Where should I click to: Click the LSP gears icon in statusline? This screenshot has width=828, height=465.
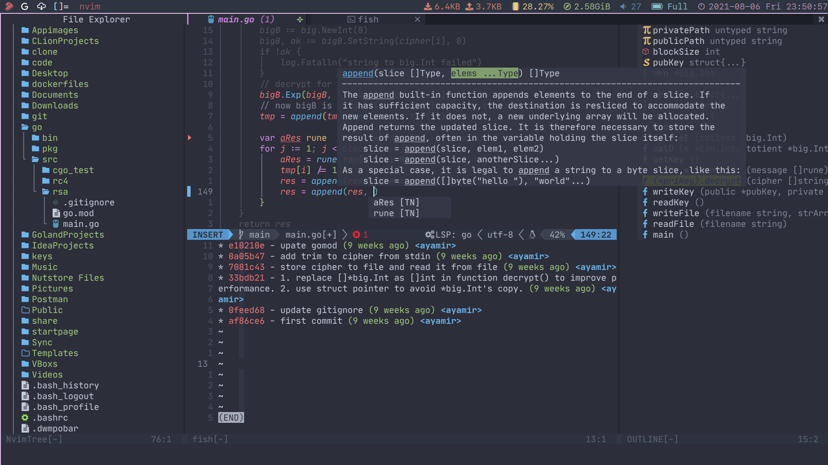click(x=430, y=235)
